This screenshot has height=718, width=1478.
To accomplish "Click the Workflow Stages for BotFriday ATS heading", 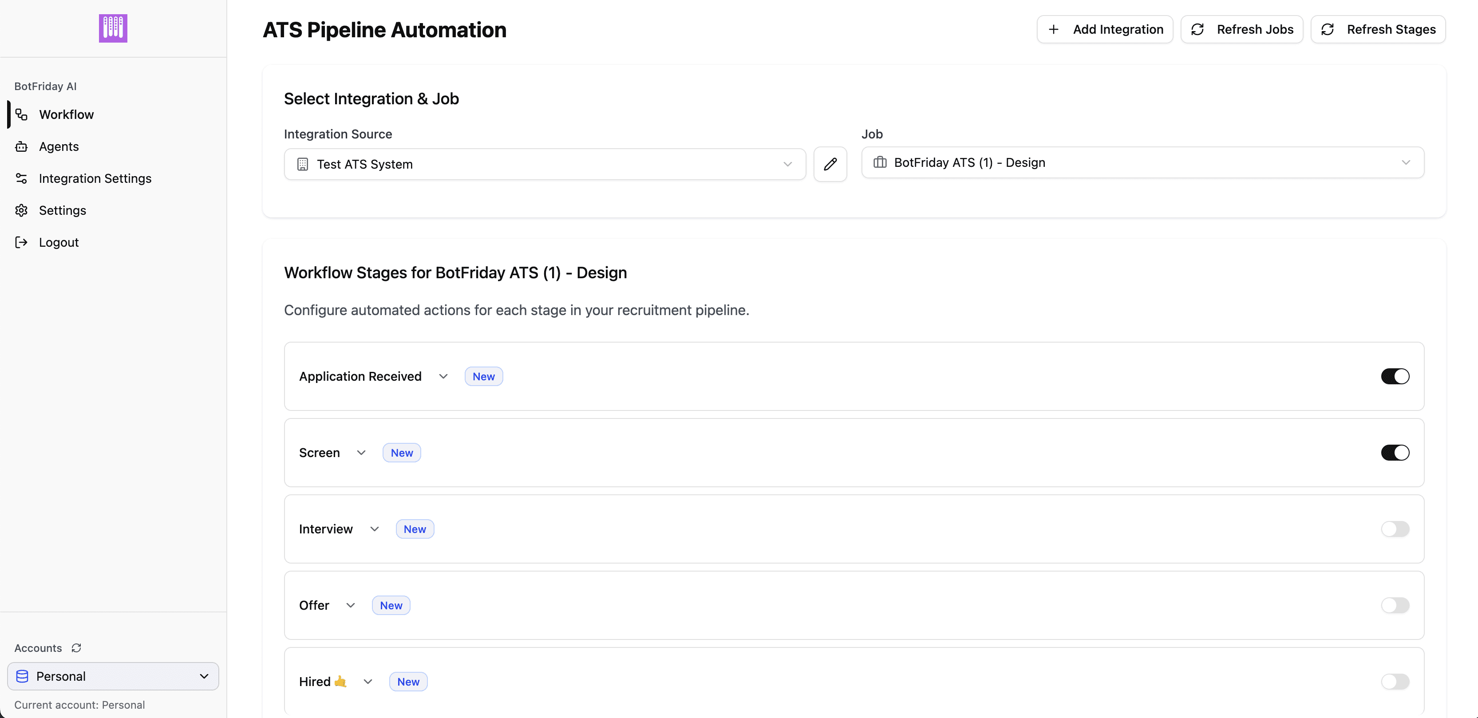I will point(455,272).
